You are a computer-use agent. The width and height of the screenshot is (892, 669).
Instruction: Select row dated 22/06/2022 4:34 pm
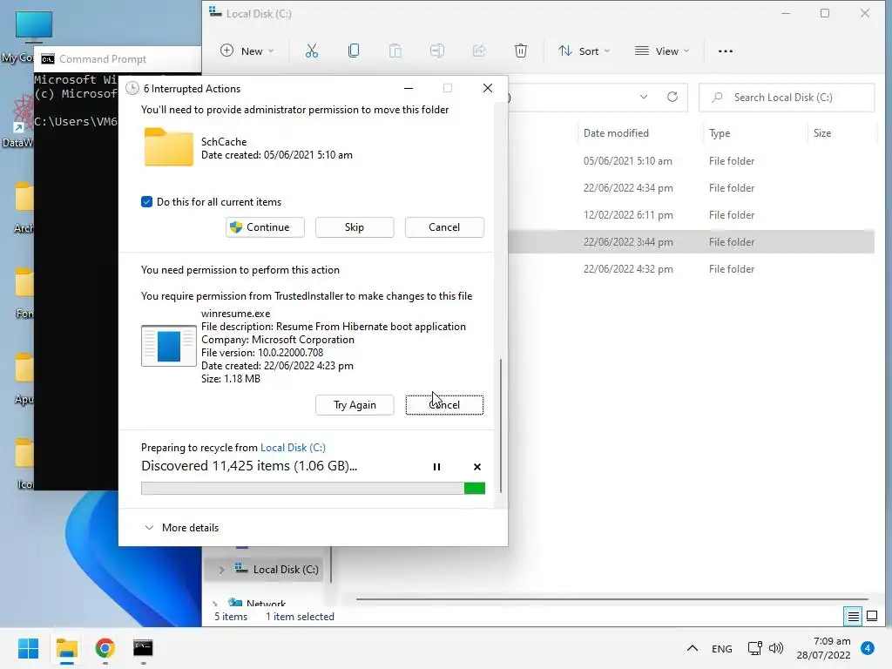click(691, 188)
